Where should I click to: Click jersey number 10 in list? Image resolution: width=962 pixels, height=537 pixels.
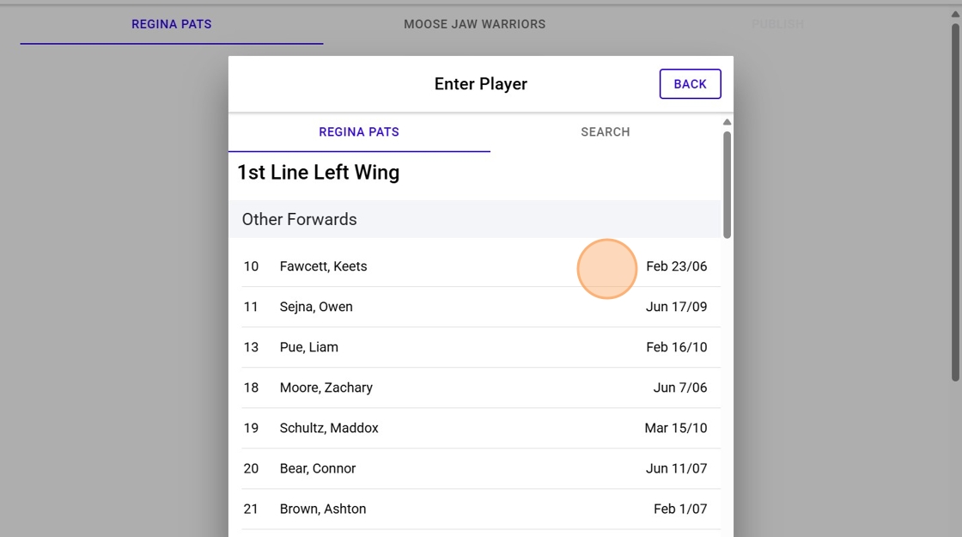click(x=251, y=266)
